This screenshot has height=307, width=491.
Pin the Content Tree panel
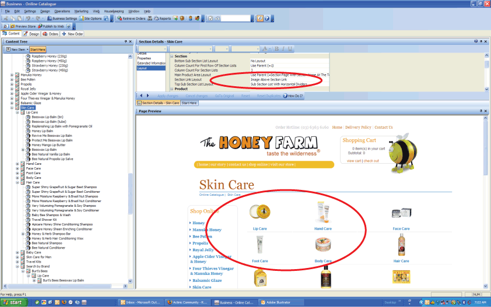click(127, 42)
